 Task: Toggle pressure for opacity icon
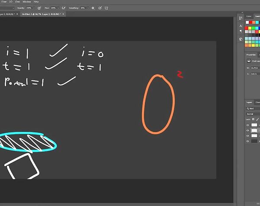[39, 8]
